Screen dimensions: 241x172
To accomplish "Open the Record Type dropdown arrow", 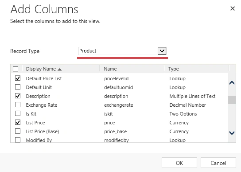I will (x=162, y=51).
